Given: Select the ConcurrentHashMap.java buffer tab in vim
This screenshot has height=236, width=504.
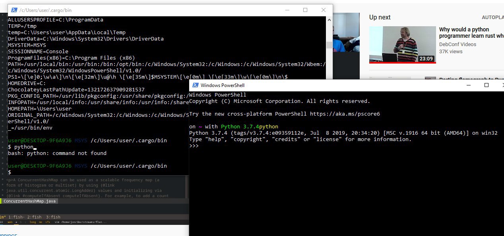Looking at the screenshot, I should pyautogui.click(x=30, y=201).
